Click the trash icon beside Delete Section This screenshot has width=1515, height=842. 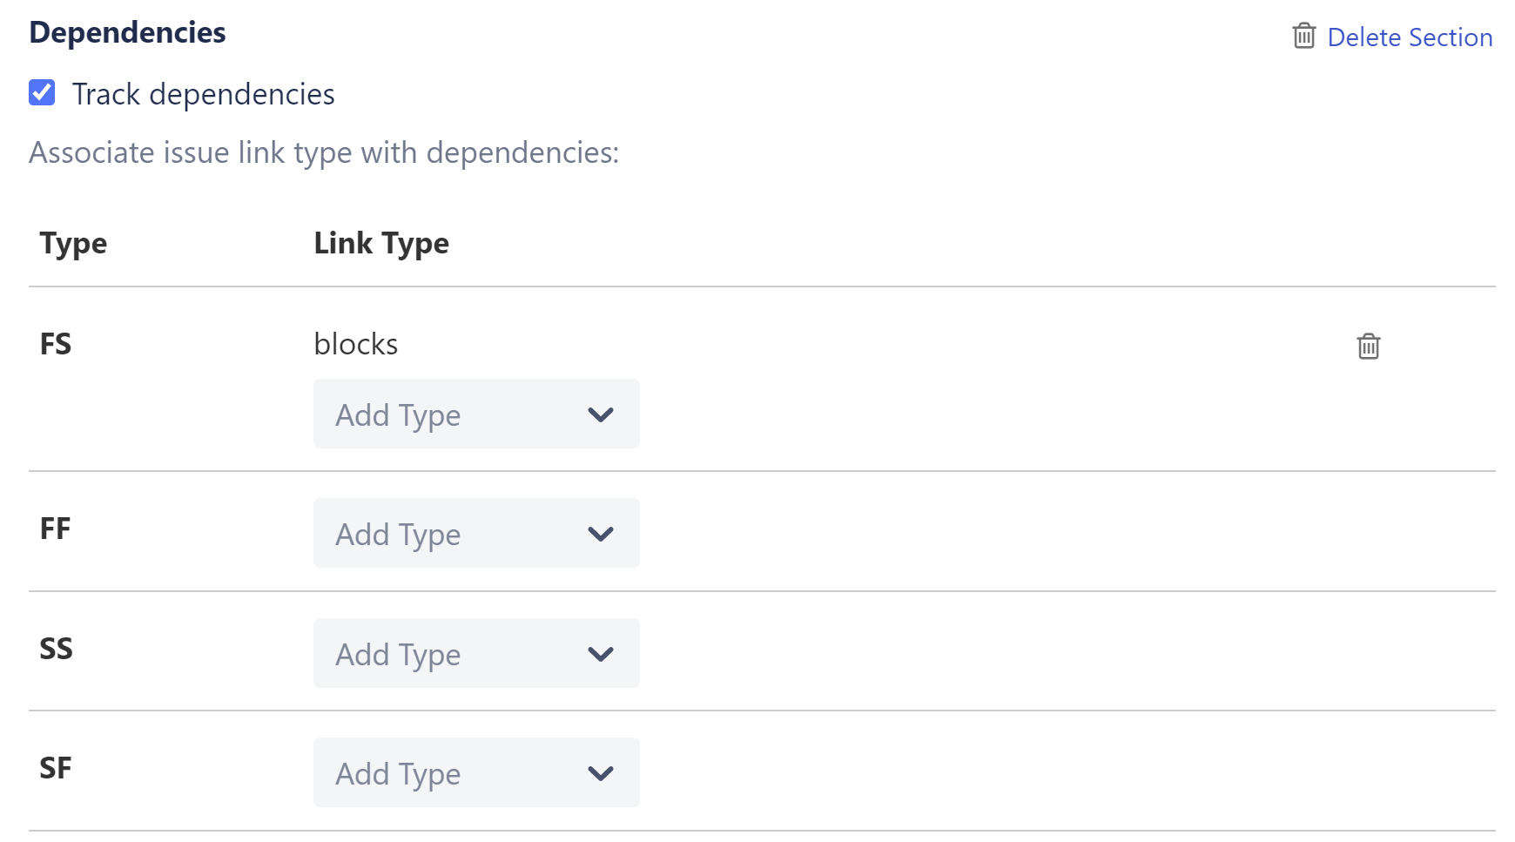pos(1303,37)
